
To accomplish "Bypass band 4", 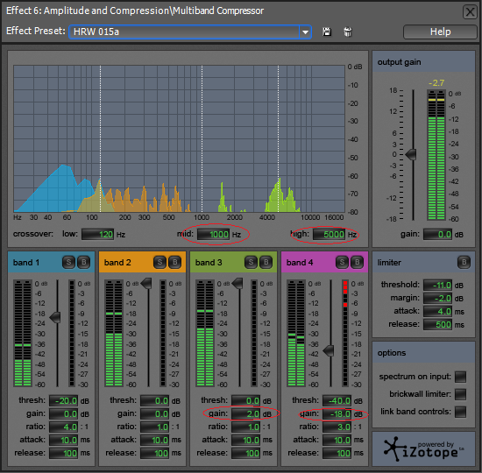I will [357, 262].
